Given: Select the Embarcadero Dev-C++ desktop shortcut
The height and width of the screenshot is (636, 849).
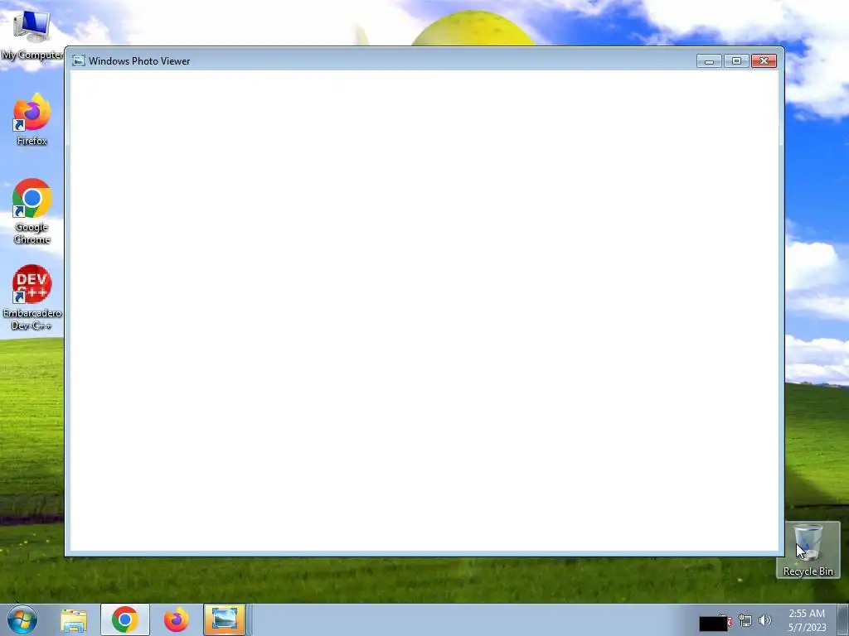Looking at the screenshot, I should [x=32, y=297].
